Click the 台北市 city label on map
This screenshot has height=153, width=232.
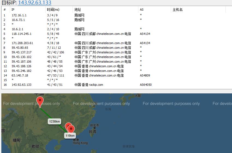pos(94,125)
